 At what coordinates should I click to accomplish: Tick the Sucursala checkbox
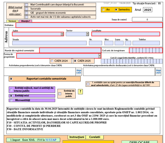pyautogui.click(x=27, y=9)
